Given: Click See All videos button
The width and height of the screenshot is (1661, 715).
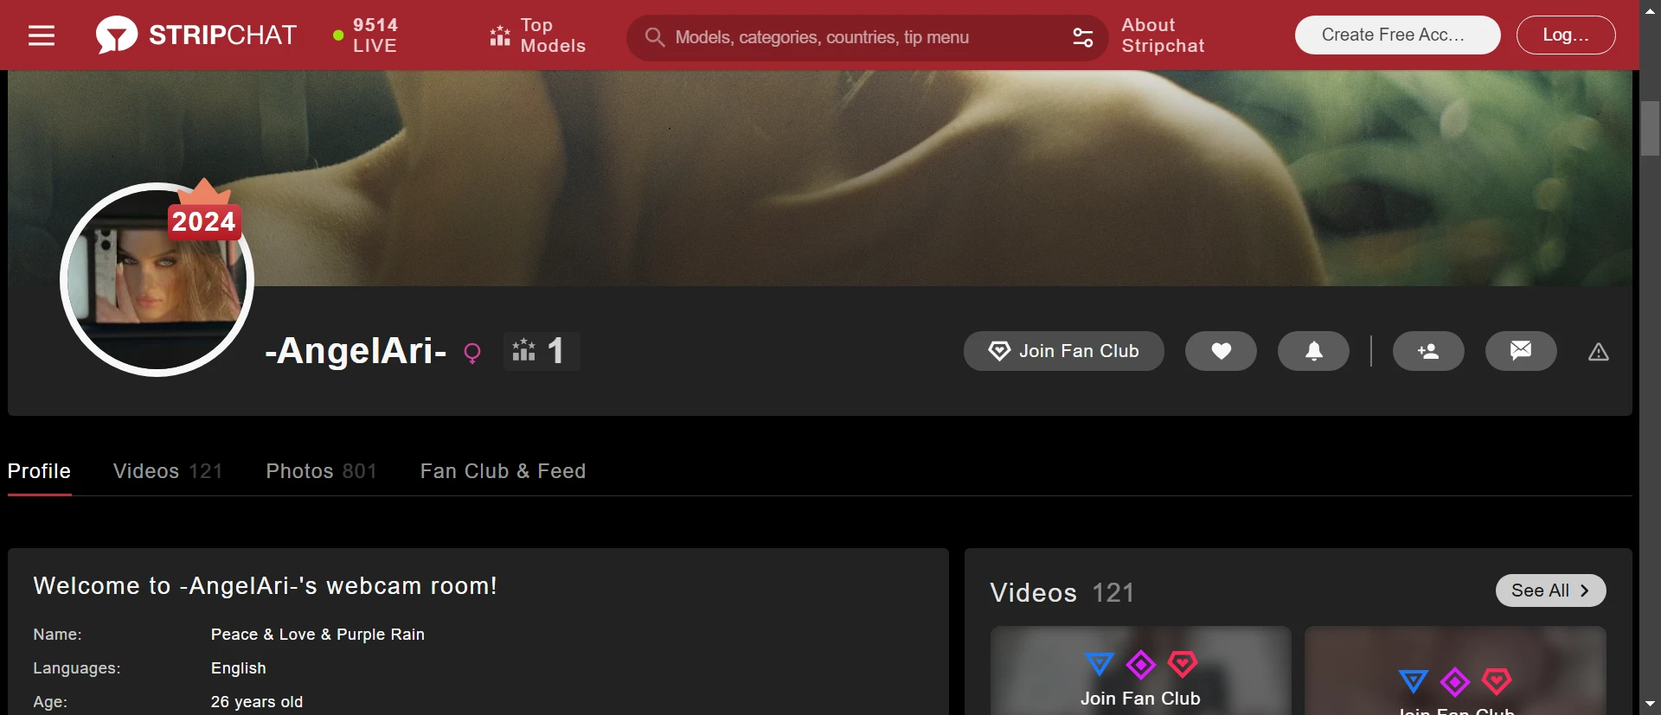Looking at the screenshot, I should pyautogui.click(x=1550, y=591).
